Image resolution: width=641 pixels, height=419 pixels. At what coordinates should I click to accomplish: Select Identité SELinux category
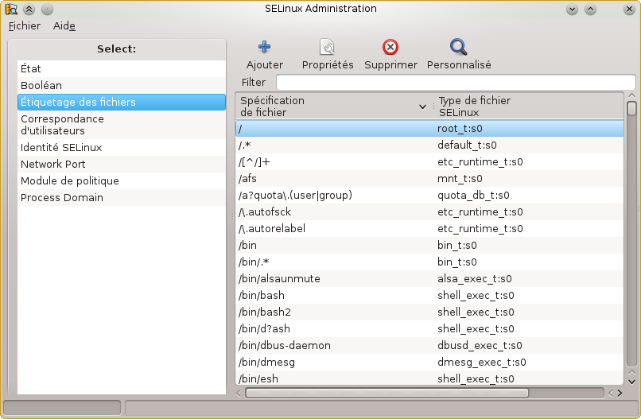(x=122, y=148)
